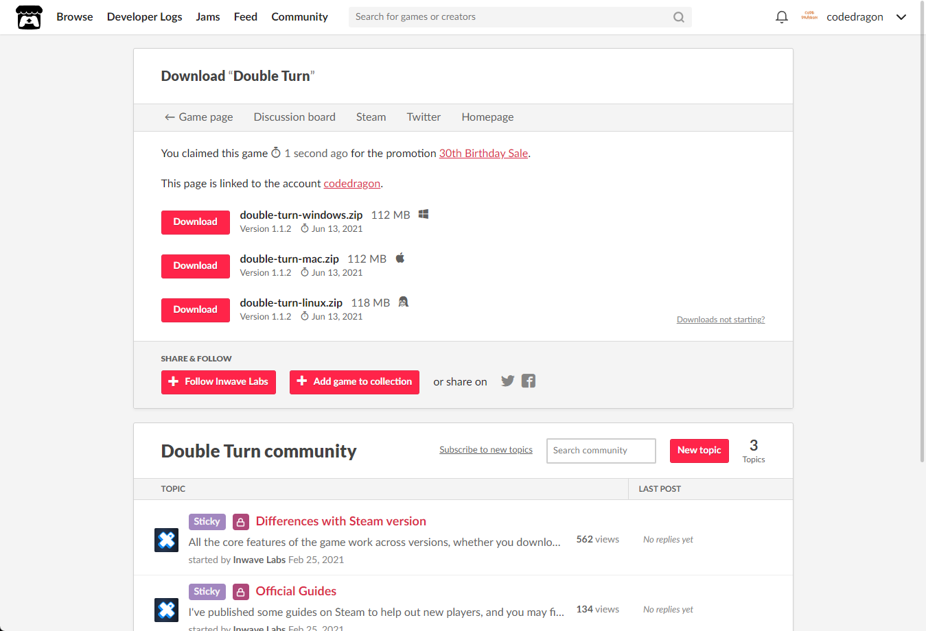Click the 3 Topics counter
The image size is (926, 631).
754,451
